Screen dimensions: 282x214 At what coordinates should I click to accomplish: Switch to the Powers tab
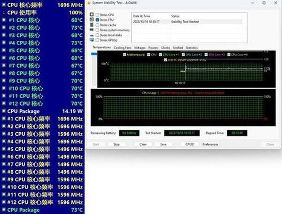point(153,48)
